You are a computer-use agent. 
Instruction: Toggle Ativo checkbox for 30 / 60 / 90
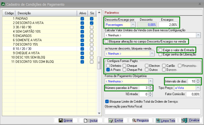(x=82, y=27)
